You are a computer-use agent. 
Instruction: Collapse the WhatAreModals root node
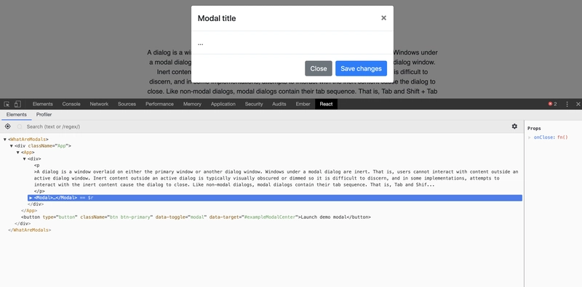click(x=5, y=140)
